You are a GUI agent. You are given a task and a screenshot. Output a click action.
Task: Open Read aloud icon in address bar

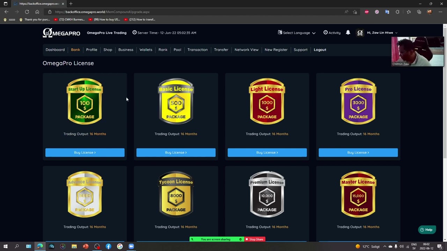click(346, 12)
